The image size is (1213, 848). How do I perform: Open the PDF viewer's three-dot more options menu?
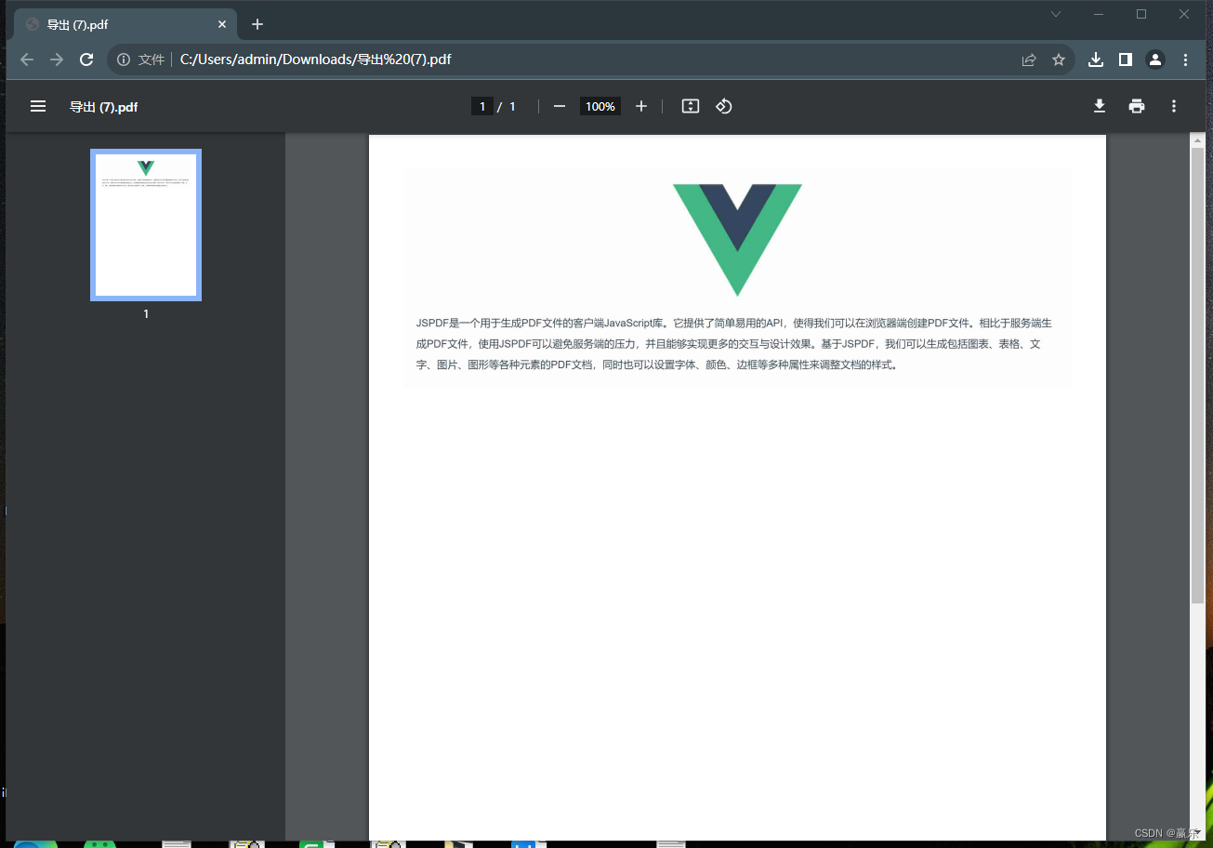(1173, 106)
